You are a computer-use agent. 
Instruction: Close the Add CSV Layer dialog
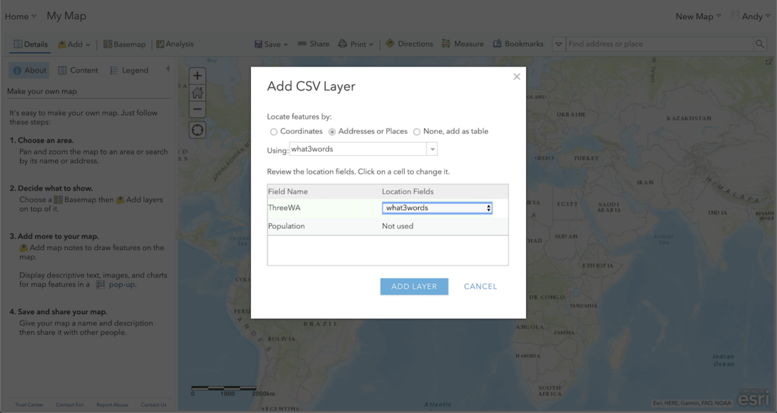click(517, 76)
